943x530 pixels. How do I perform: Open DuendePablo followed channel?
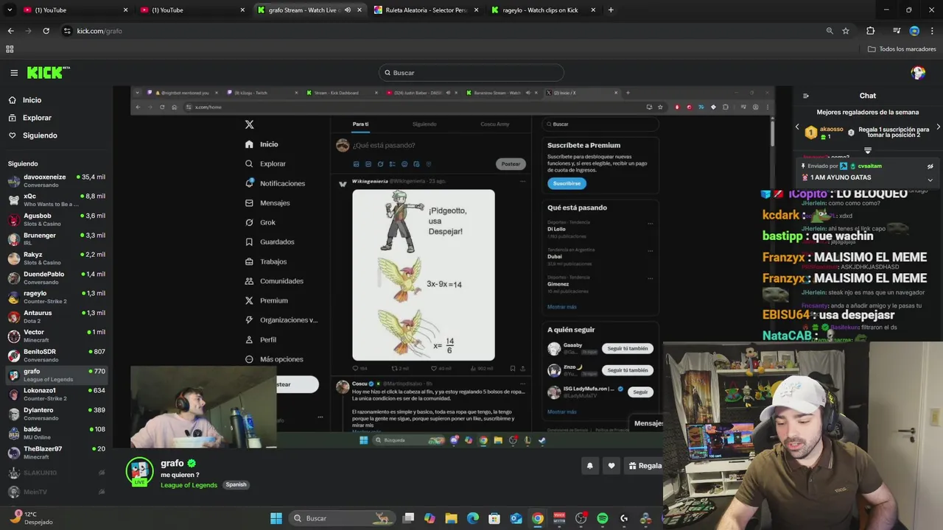pos(57,278)
